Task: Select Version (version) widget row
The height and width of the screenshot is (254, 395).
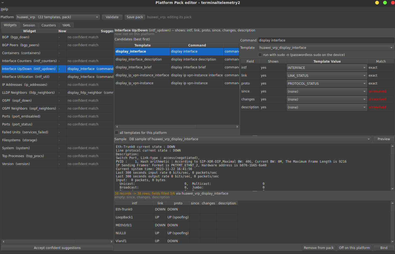Action: tap(57, 164)
